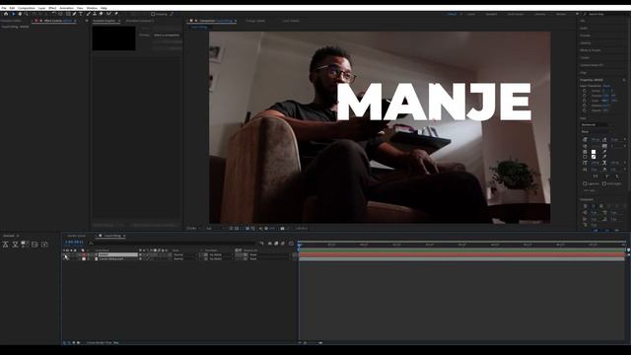Open the Primary 'Select a composition' dropdown

point(167,35)
